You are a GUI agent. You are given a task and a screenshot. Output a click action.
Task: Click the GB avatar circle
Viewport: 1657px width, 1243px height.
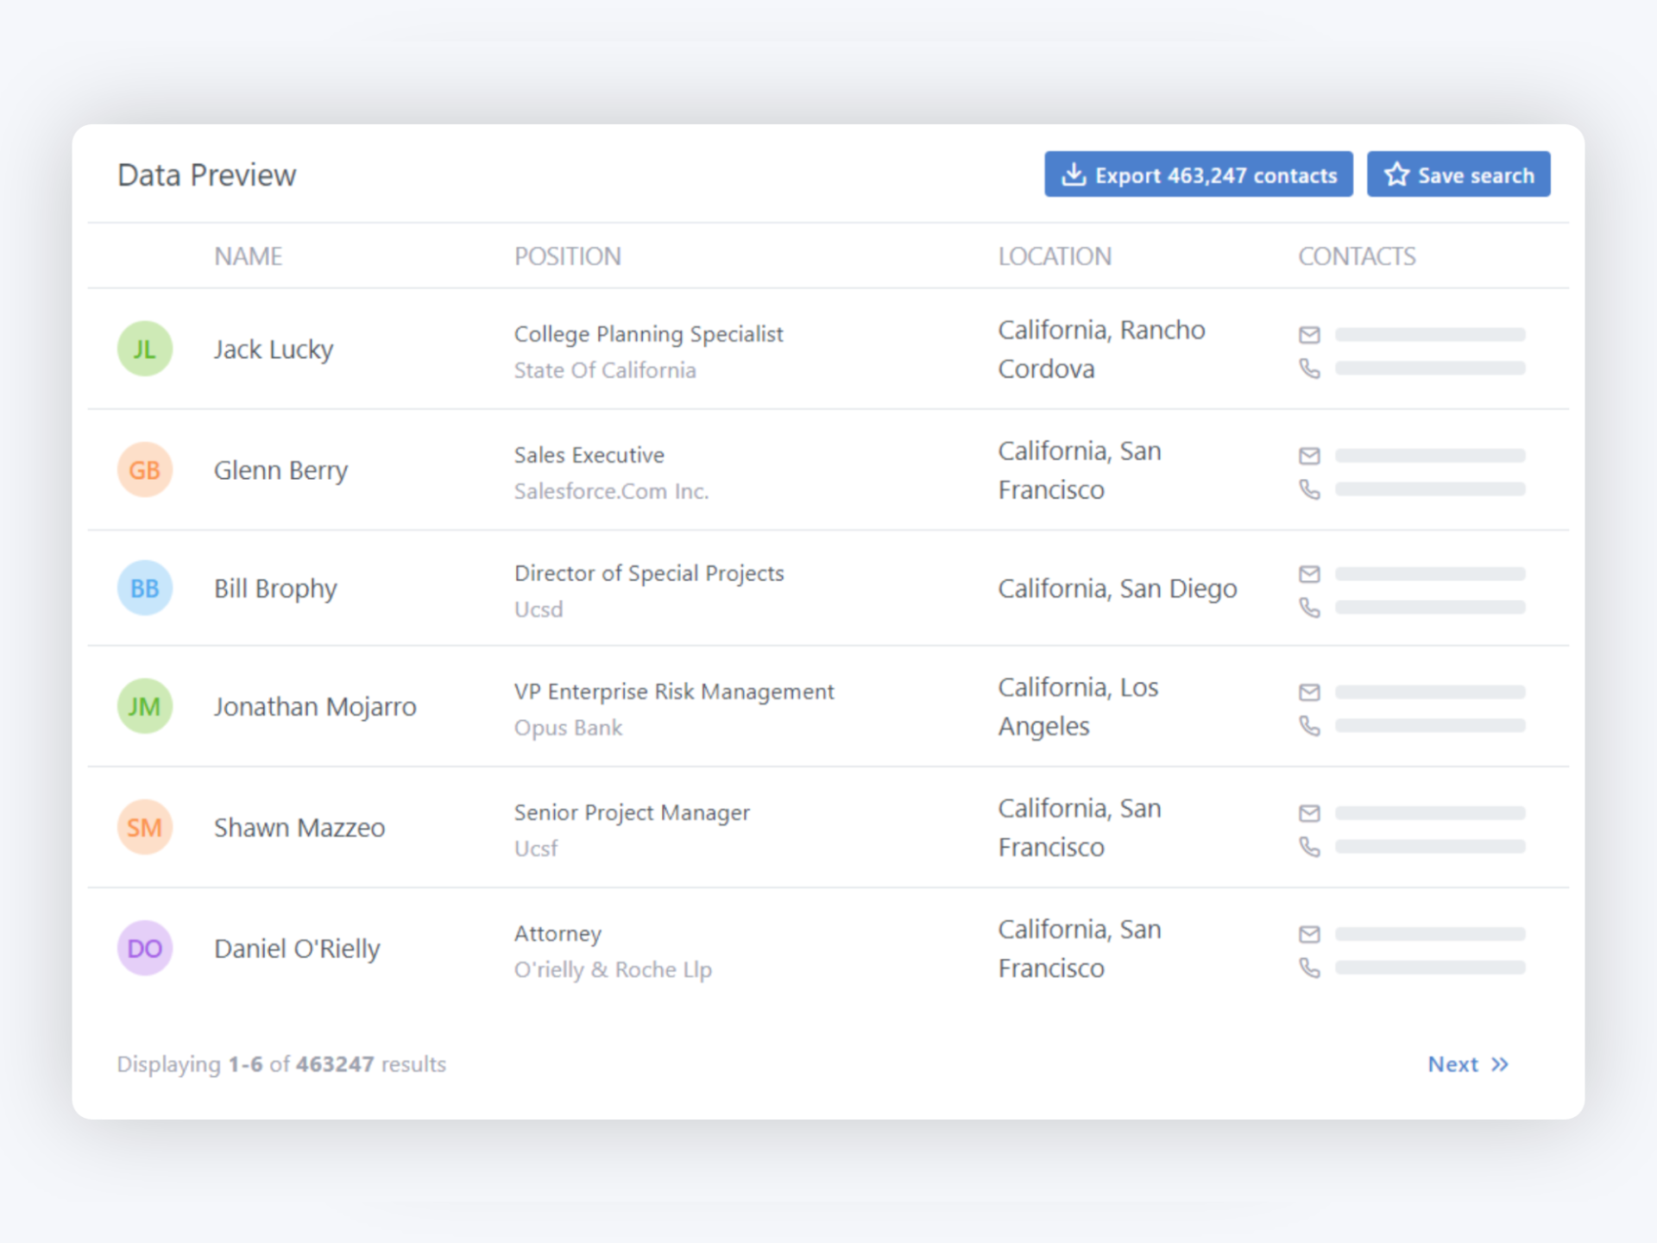(145, 470)
